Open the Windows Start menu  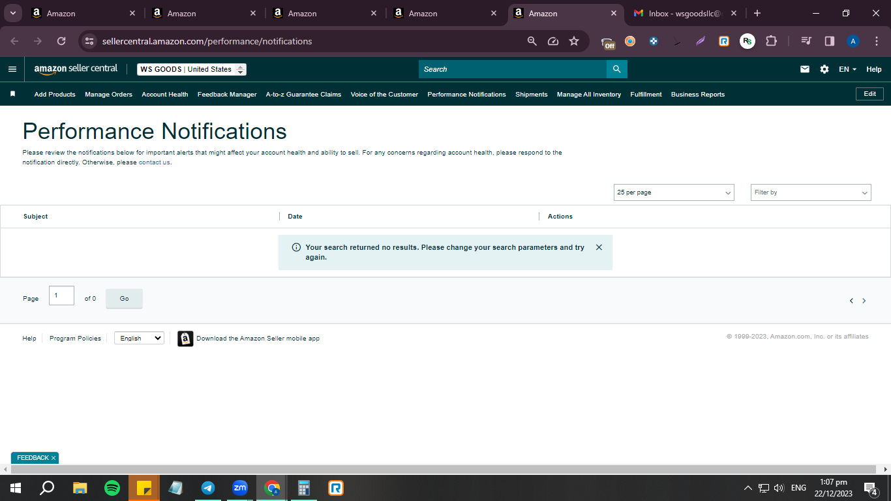[15, 488]
